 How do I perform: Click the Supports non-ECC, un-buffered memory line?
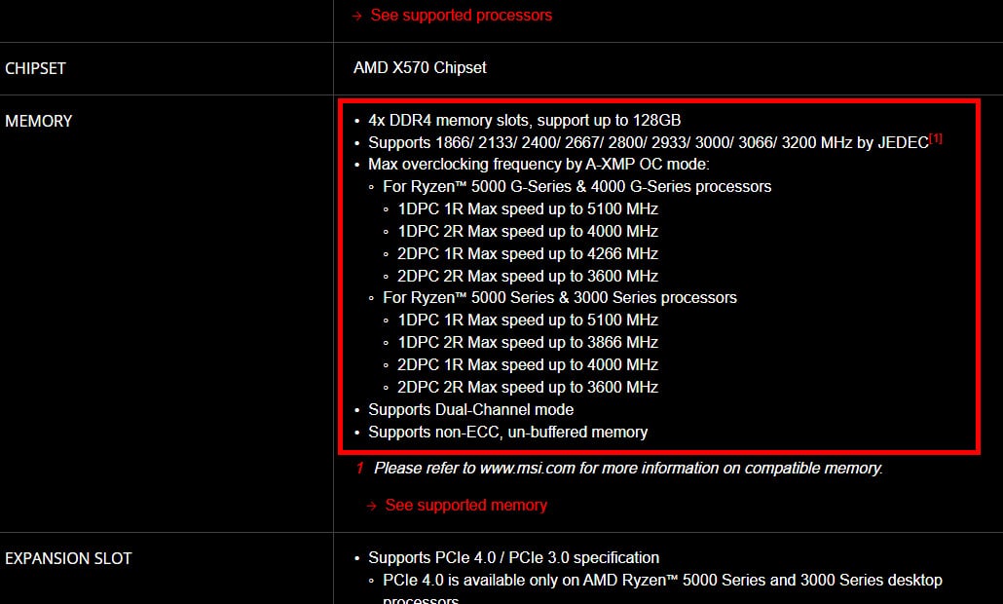coord(508,432)
